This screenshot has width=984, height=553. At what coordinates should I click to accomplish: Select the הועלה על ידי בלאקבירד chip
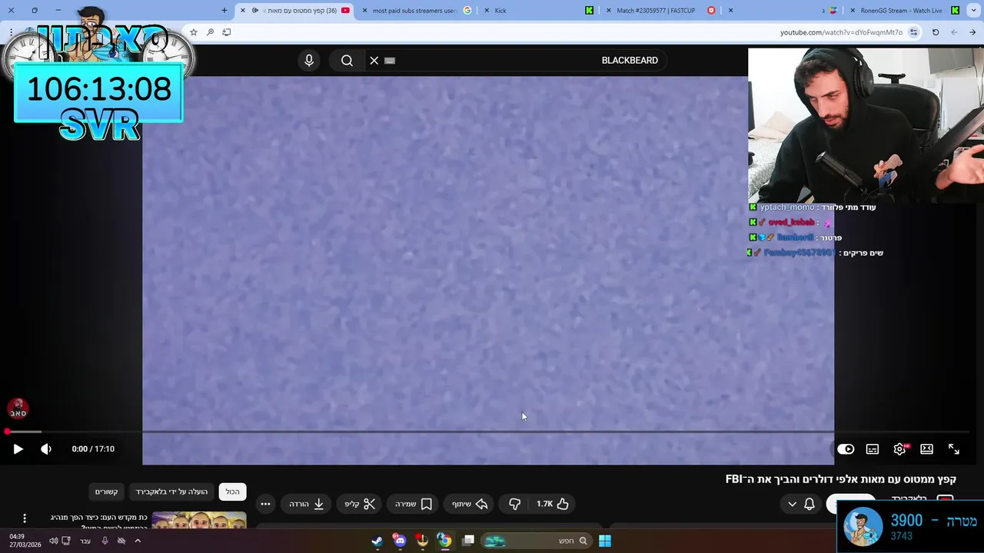[171, 492]
